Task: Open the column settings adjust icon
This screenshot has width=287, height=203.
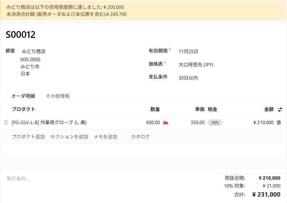Action: coord(280,110)
